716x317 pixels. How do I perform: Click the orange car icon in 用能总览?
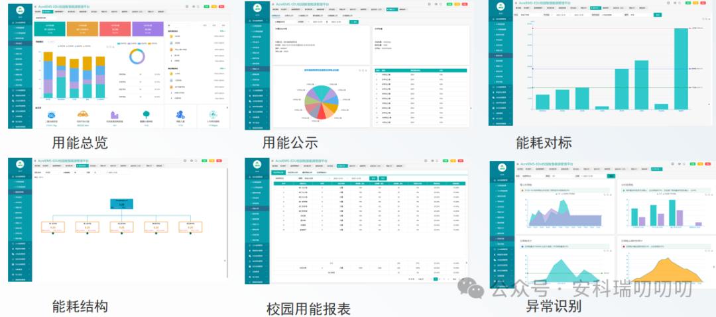82,114
